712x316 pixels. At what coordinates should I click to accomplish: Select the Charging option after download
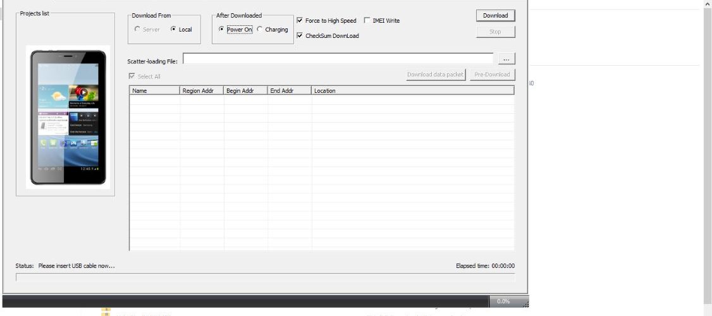[x=260, y=30]
